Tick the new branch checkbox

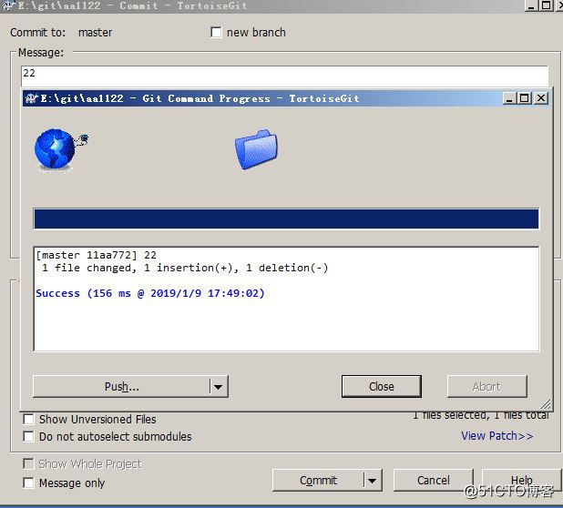tap(216, 32)
